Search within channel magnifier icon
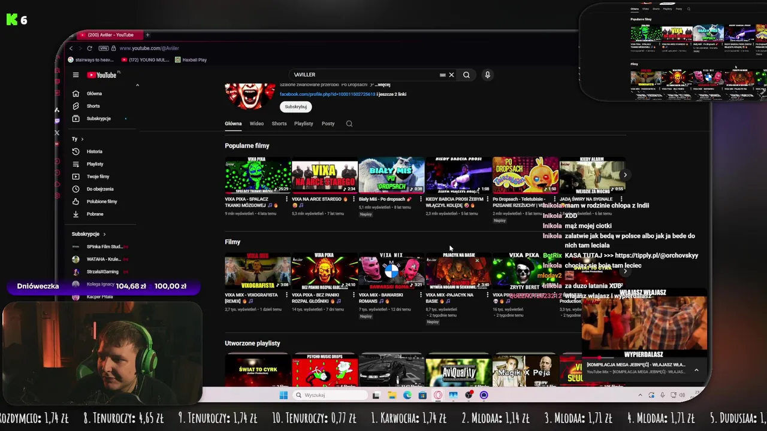Viewport: 767px width, 431px height. pos(349,123)
